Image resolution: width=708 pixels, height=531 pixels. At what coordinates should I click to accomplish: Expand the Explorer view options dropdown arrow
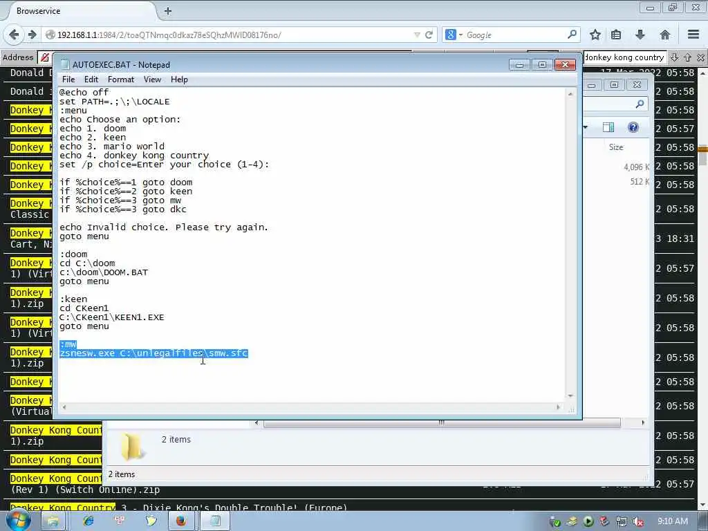click(586, 127)
